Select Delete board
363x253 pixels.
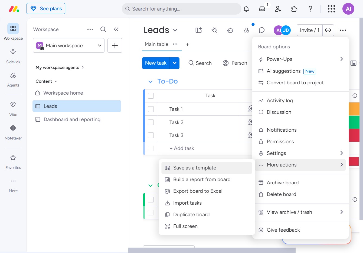300,194
